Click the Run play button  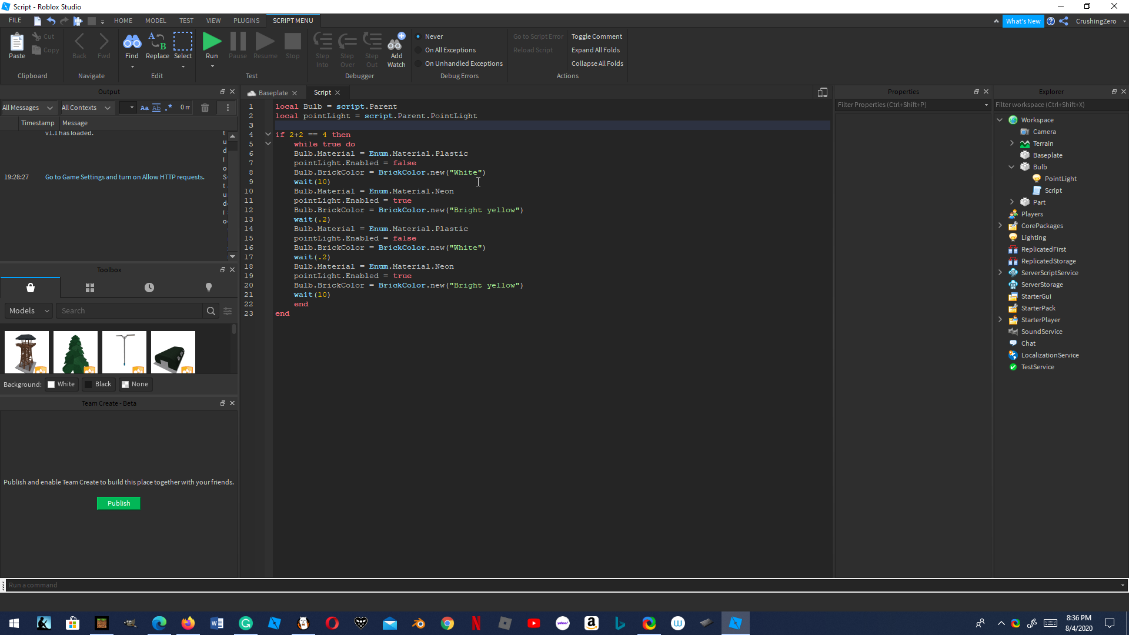click(212, 42)
